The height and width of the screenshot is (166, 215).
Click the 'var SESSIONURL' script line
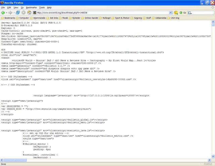point(15,106)
